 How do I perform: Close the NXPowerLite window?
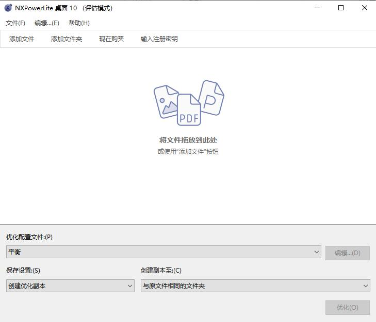[x=365, y=8]
